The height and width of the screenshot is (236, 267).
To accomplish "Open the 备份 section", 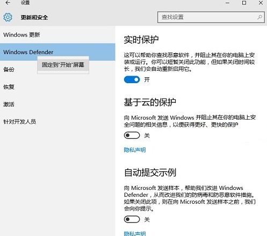I will [9, 69].
